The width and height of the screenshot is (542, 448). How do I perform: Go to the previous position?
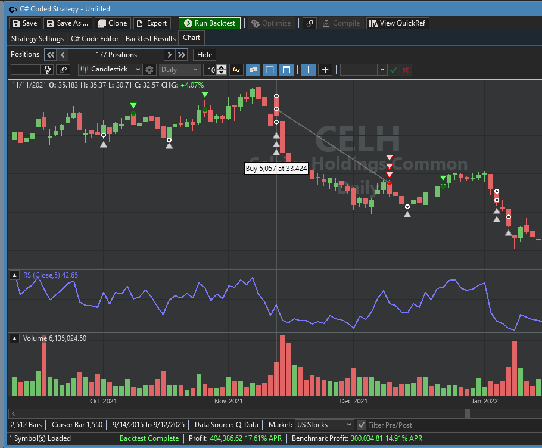click(x=63, y=55)
